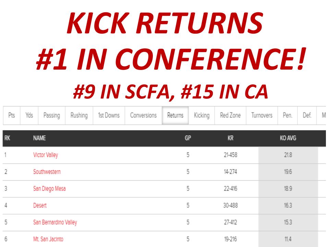The width and height of the screenshot is (329, 247).
Task: Open the Southwestern team link
Action: [x=47, y=172]
